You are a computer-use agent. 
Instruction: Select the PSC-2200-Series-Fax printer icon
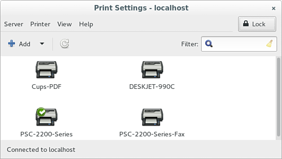click(x=152, y=117)
